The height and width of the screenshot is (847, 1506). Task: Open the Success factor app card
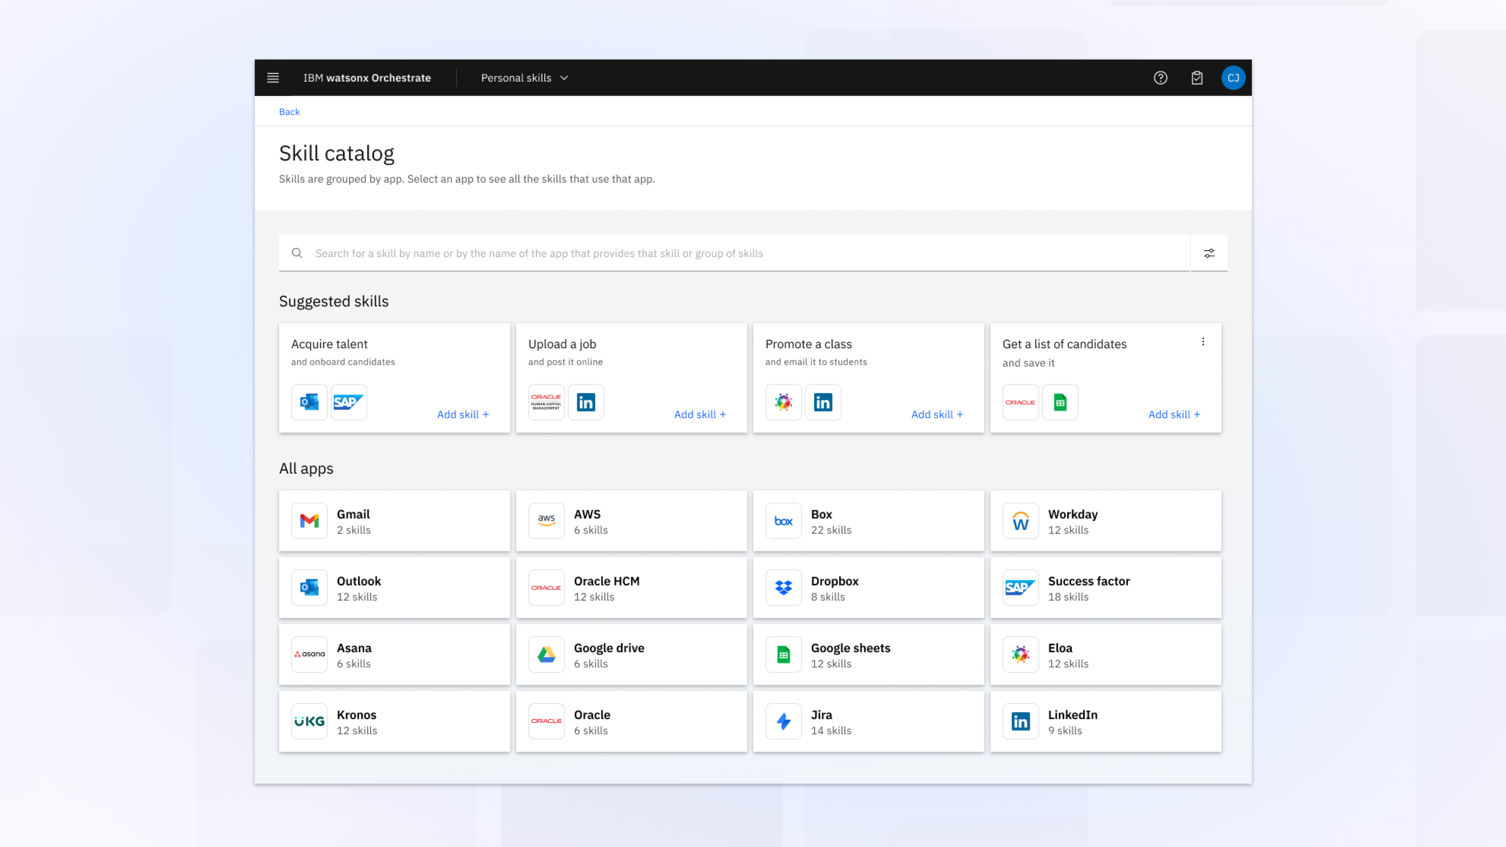[1106, 587]
